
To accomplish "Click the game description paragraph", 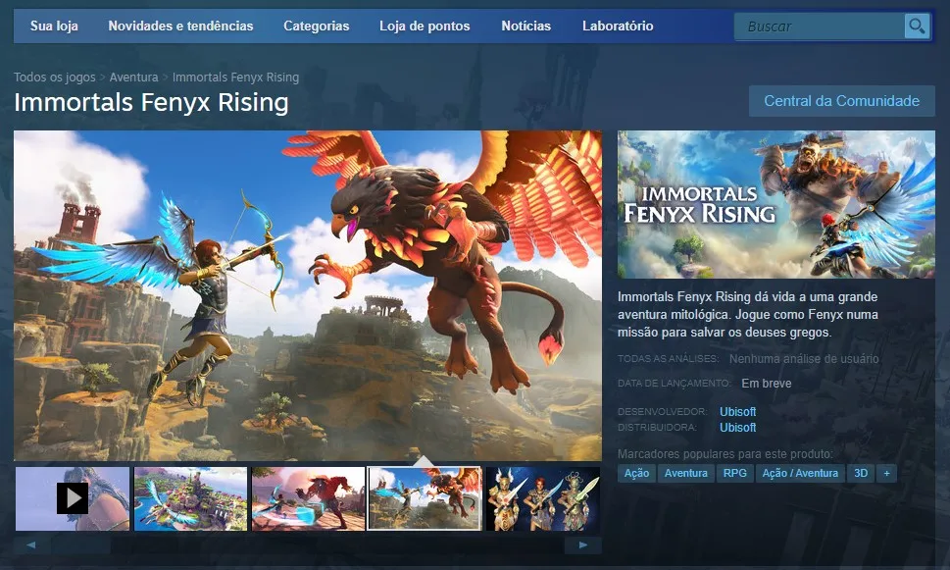I will pos(748,314).
